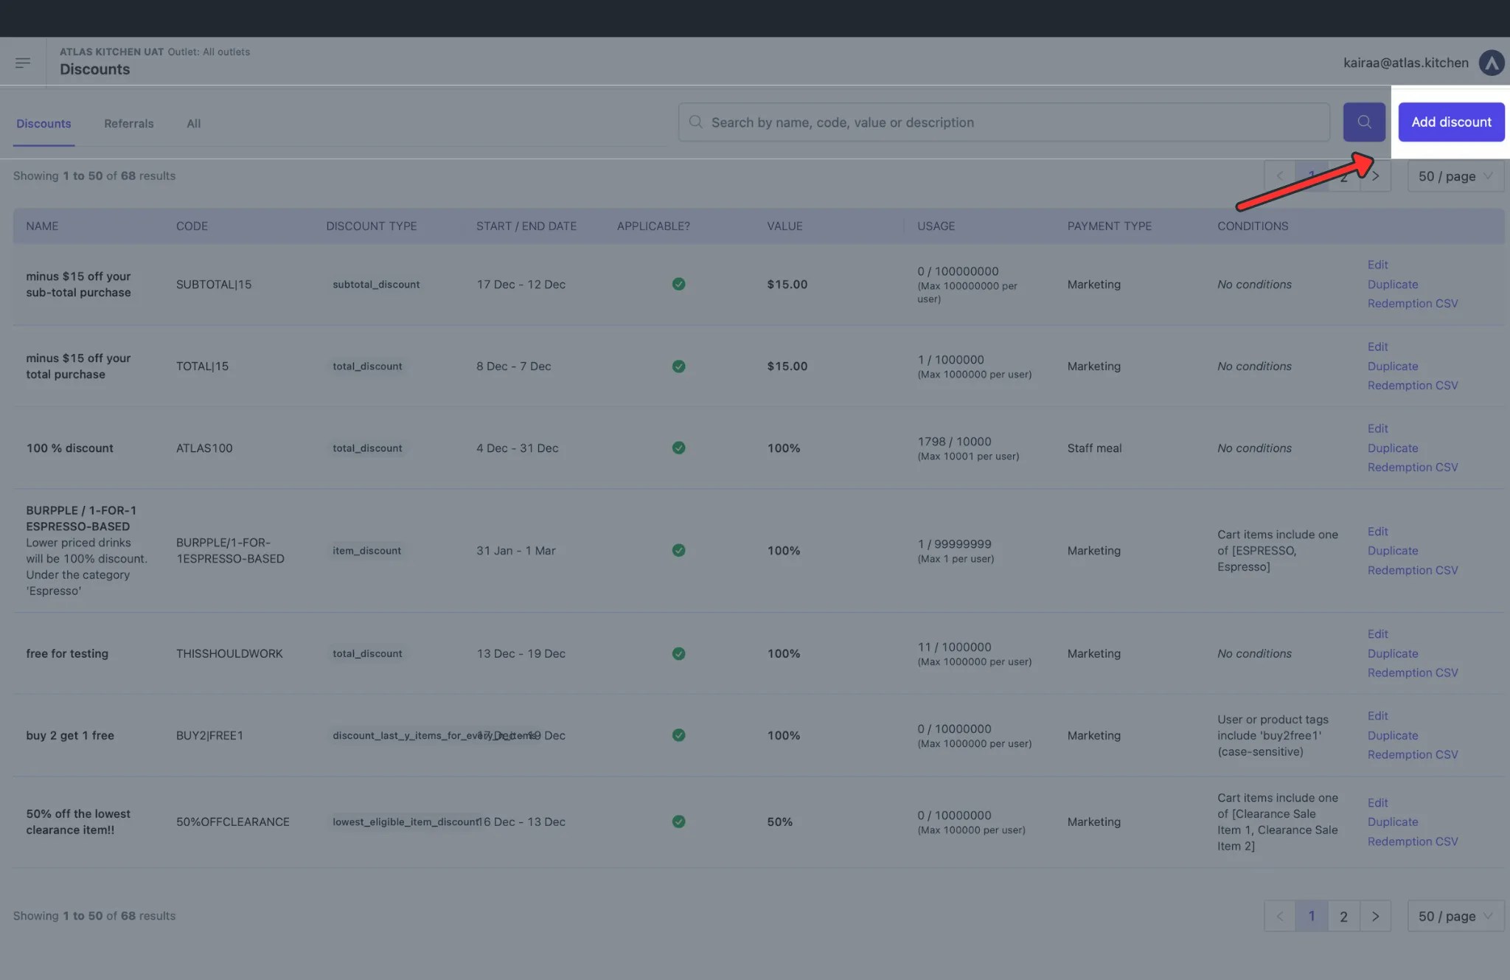Go to page 2 at bottom
The height and width of the screenshot is (980, 1510).
click(1343, 916)
